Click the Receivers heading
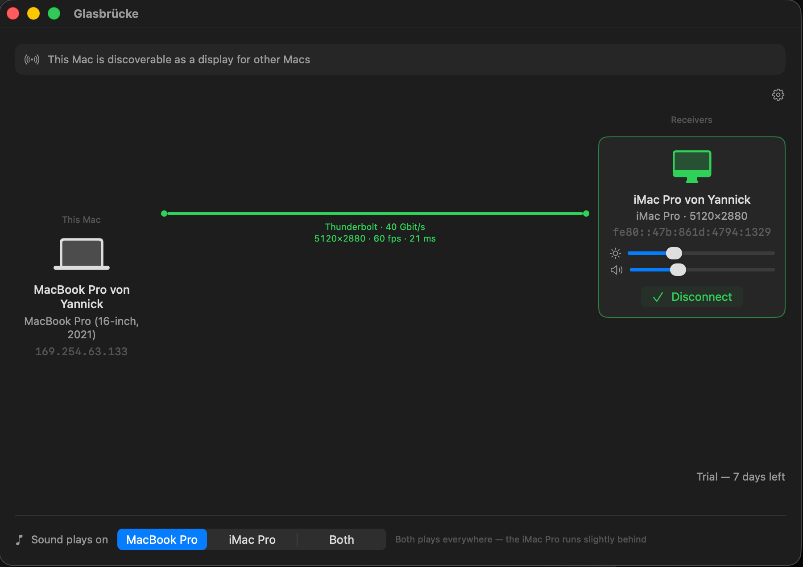This screenshot has height=567, width=803. tap(691, 120)
